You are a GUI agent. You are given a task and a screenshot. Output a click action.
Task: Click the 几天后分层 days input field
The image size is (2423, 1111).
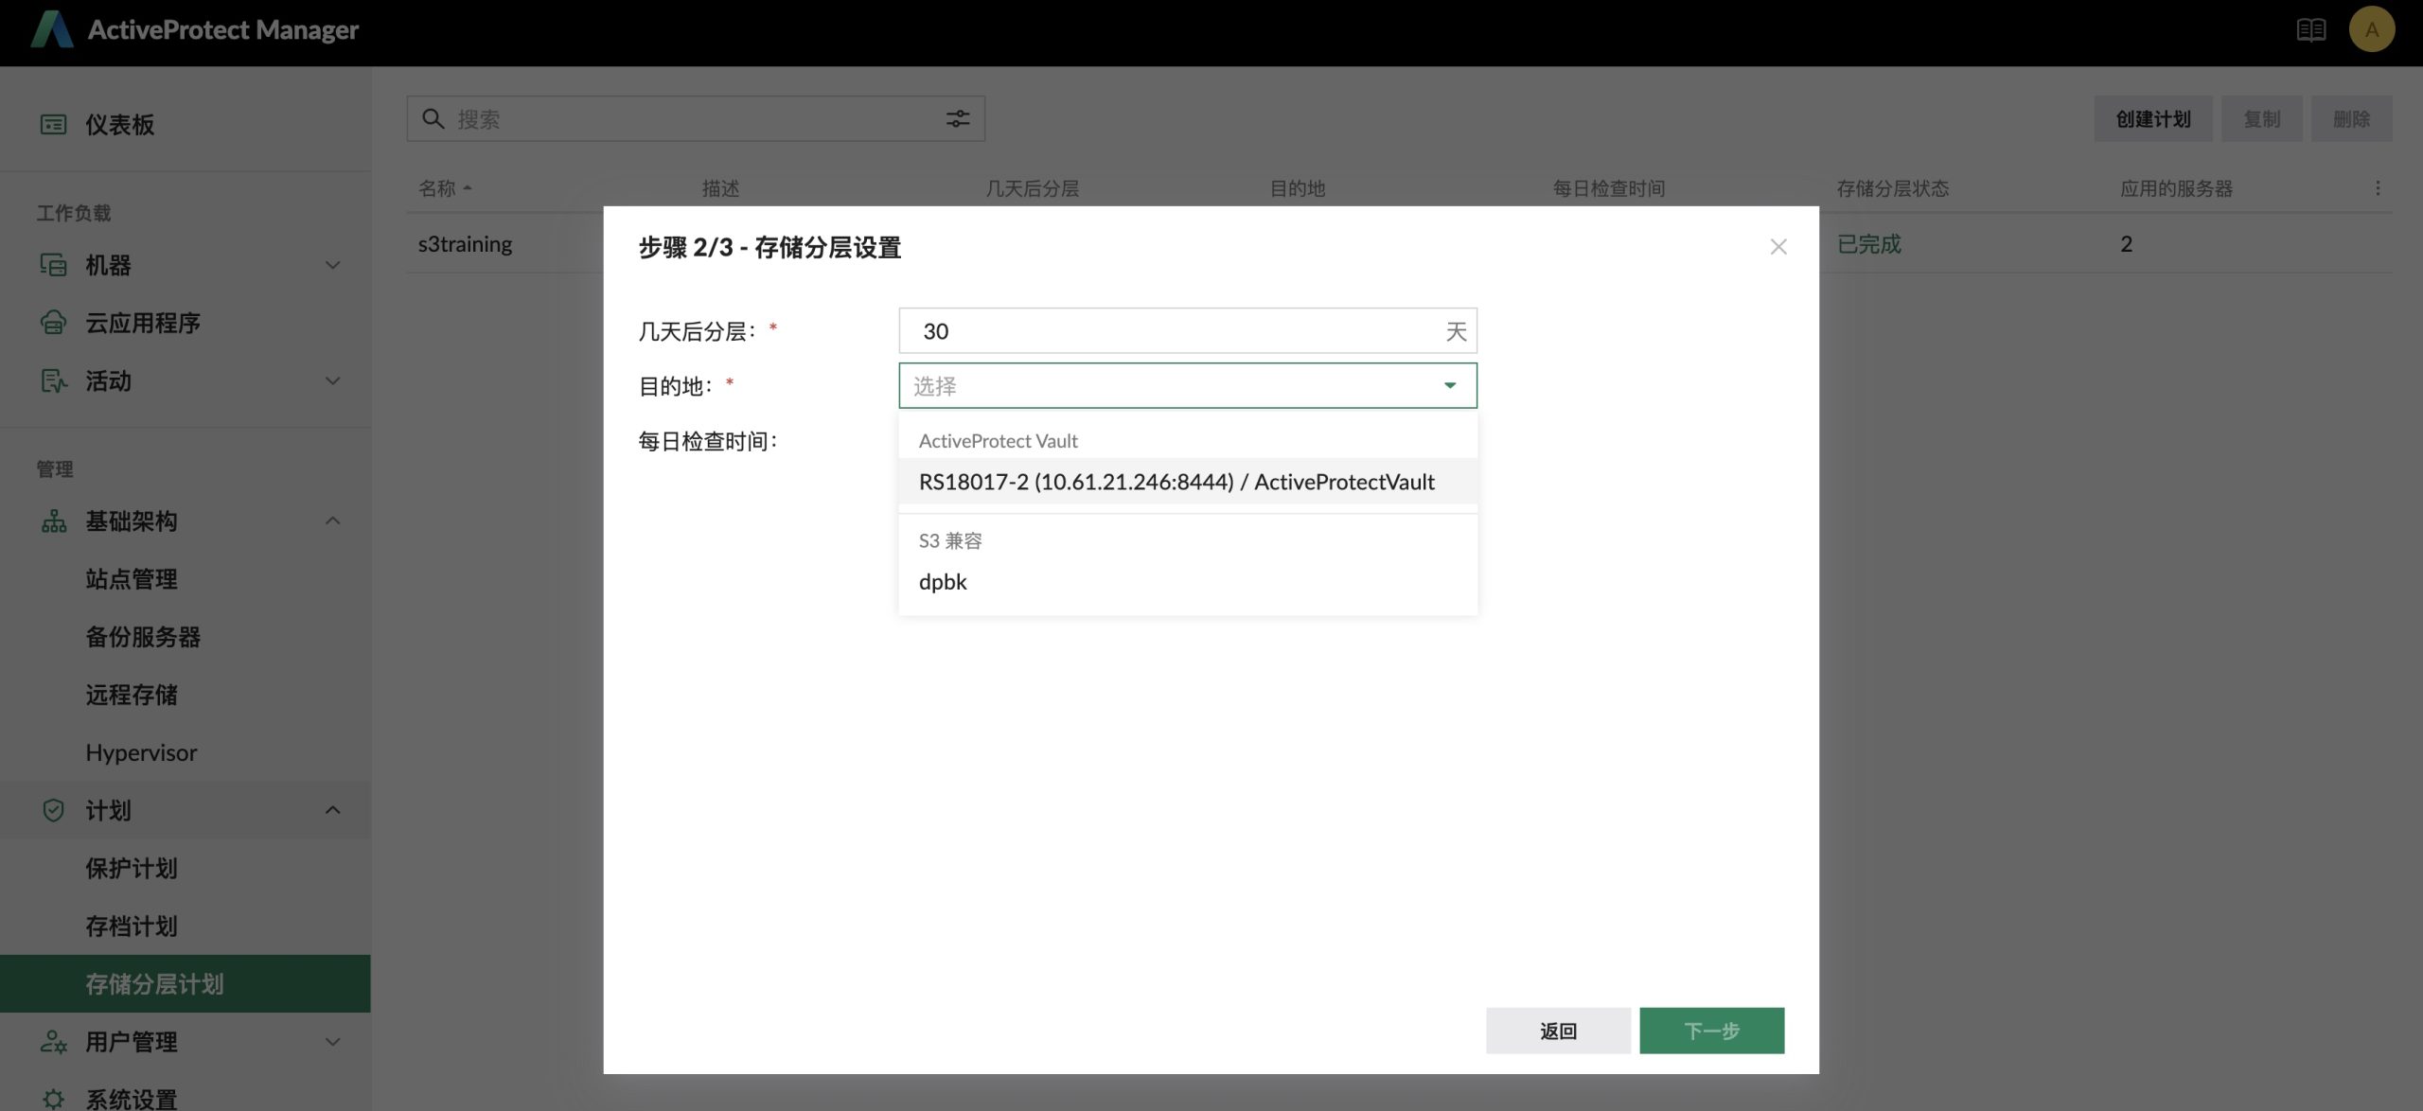click(1174, 331)
